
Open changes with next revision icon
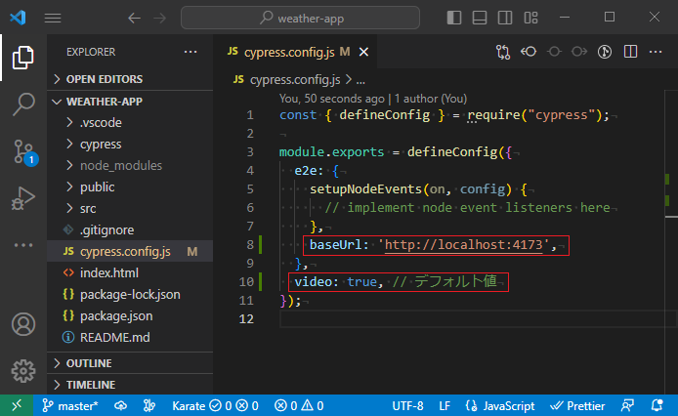click(579, 52)
